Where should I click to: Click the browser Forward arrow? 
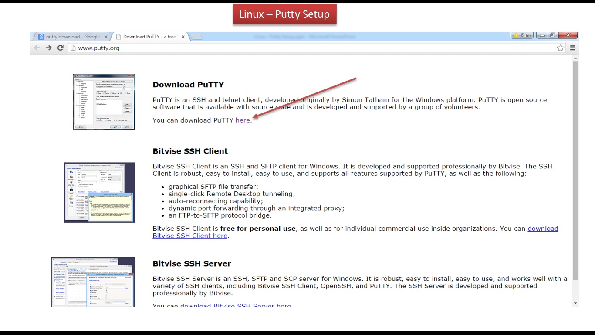(x=49, y=48)
